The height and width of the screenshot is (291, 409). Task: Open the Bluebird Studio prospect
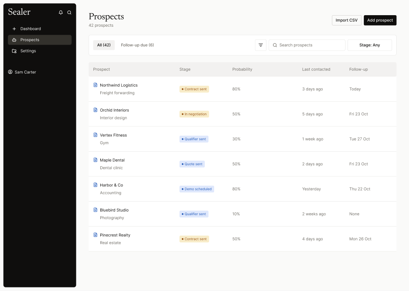tap(114, 210)
